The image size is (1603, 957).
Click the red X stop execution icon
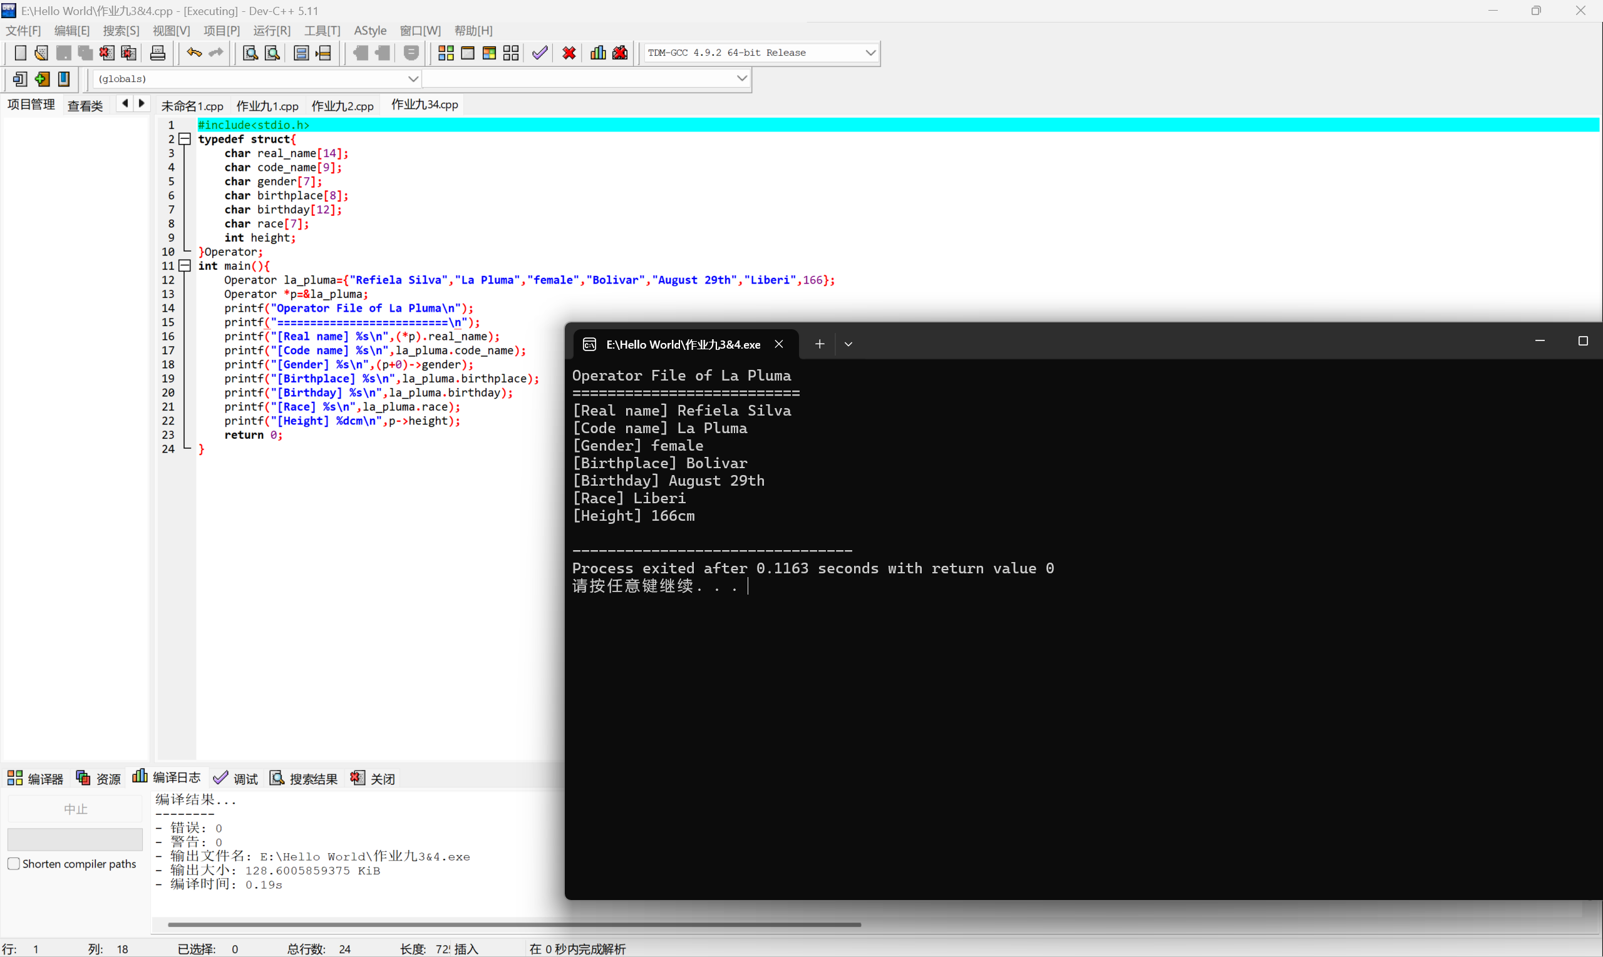point(569,53)
